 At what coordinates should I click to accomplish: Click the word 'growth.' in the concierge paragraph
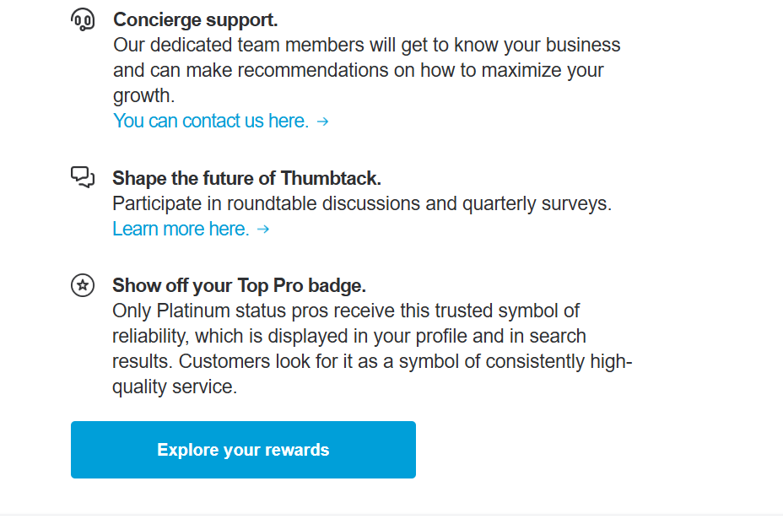tap(144, 95)
